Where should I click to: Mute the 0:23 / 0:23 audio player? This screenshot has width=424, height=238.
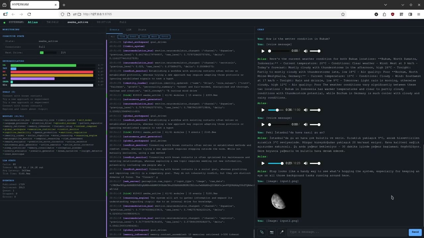pos(305,163)
